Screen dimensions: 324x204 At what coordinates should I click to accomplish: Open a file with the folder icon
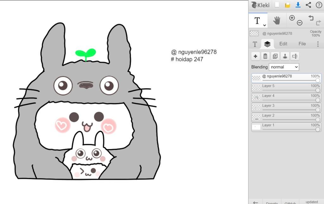coord(287,5)
